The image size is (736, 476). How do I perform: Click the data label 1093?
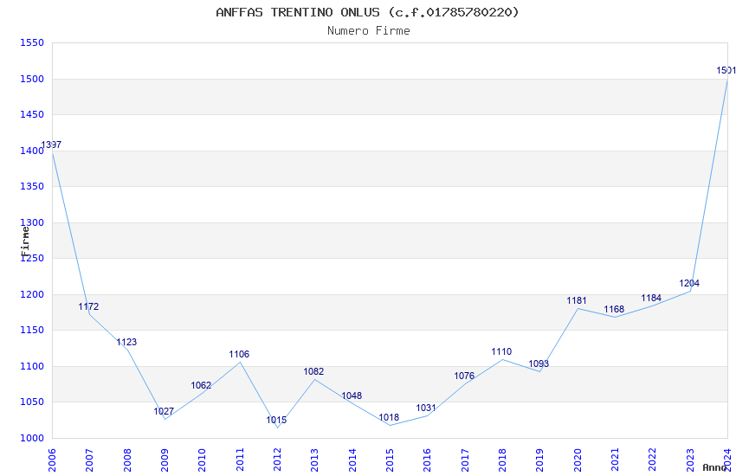[539, 363]
